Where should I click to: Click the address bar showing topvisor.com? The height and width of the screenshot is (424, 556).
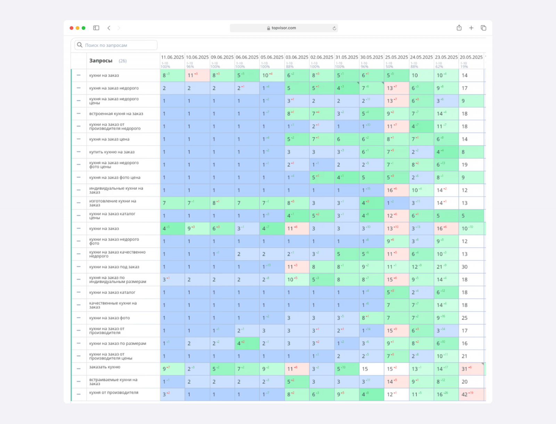284,28
